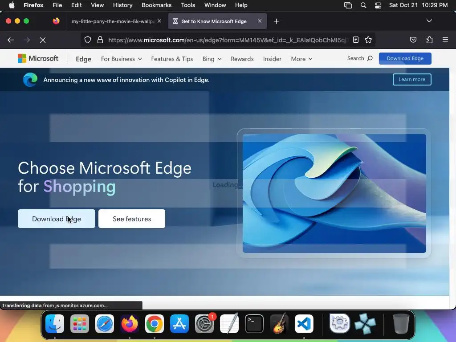This screenshot has width=456, height=342.
Task: Click Download Edge in header
Action: tap(405, 58)
